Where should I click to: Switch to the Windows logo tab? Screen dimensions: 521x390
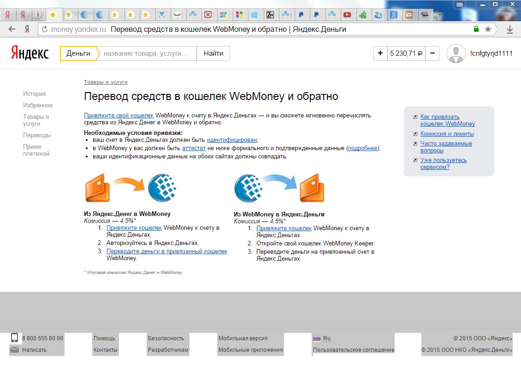click(254, 15)
